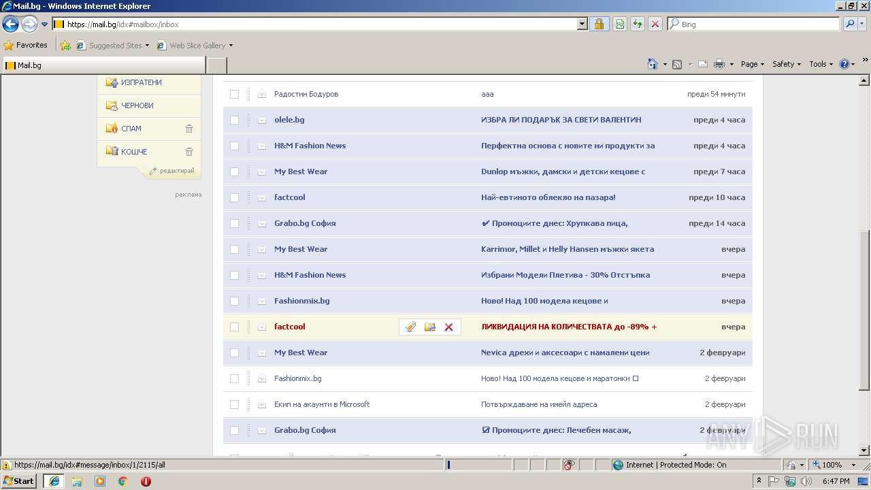The image size is (871, 490).
Task: Open Потвърждаване на имейл адреса email
Action: [539, 404]
